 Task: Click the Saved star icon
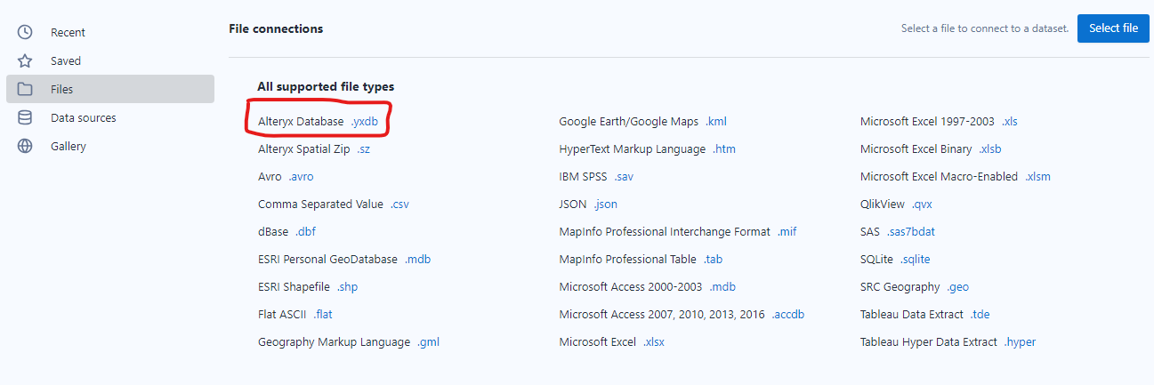click(x=25, y=60)
